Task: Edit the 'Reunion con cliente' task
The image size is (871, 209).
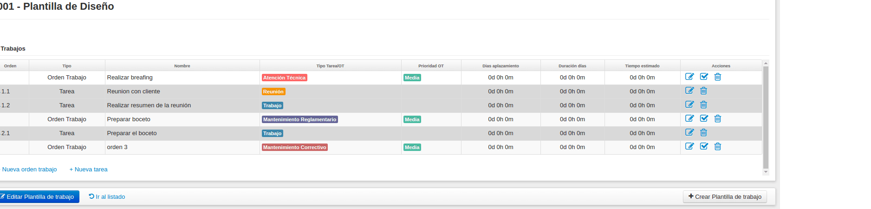Action: pyautogui.click(x=689, y=91)
